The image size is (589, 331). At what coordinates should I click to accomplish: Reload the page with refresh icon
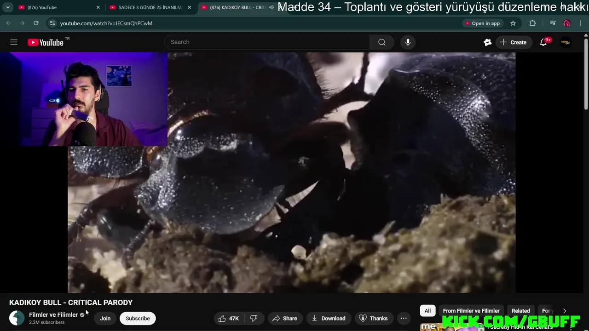(x=36, y=23)
